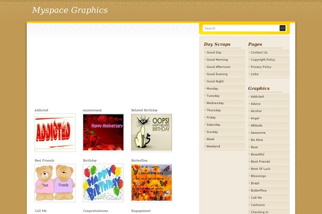Click the Belated Birthday caption link
This screenshot has height=214, width=322.
[x=144, y=110]
